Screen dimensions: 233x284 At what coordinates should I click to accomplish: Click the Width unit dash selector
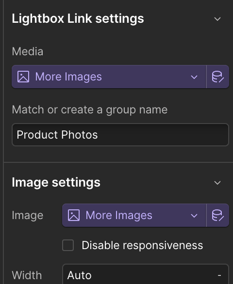tap(219, 275)
